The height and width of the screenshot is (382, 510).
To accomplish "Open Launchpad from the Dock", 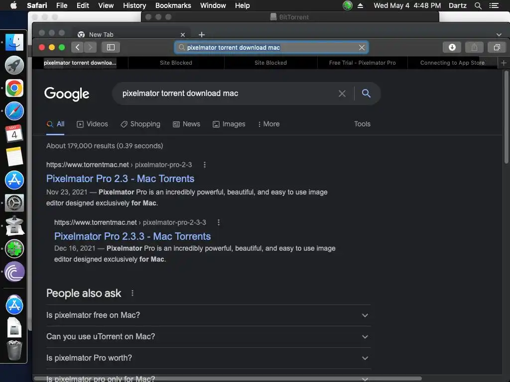I will (x=14, y=65).
